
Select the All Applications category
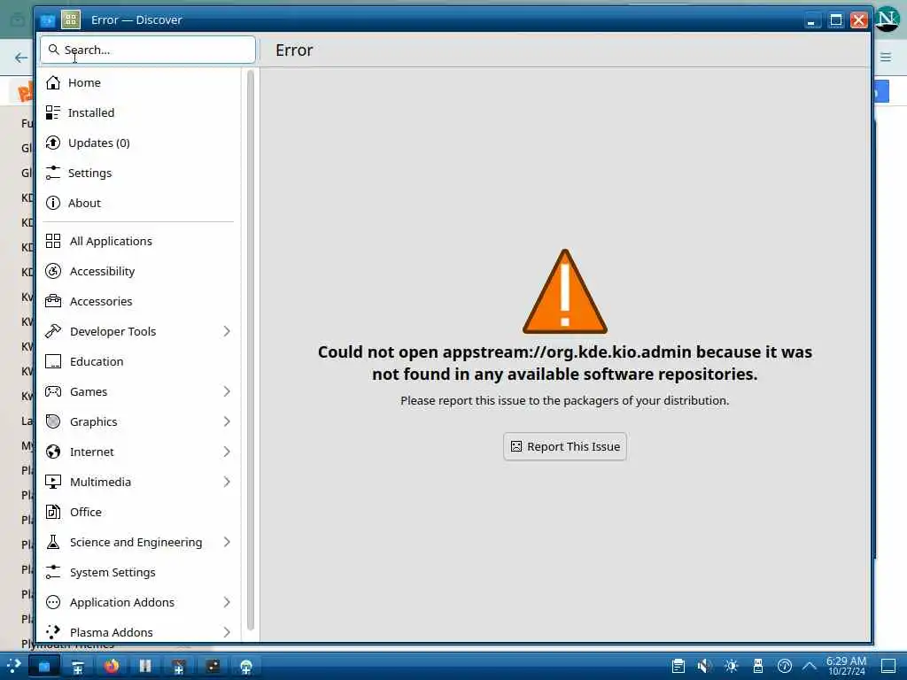pyautogui.click(x=139, y=241)
